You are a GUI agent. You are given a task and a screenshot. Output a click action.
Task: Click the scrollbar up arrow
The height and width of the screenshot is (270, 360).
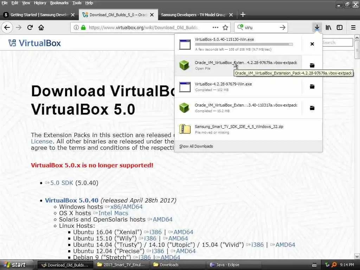(357, 38)
